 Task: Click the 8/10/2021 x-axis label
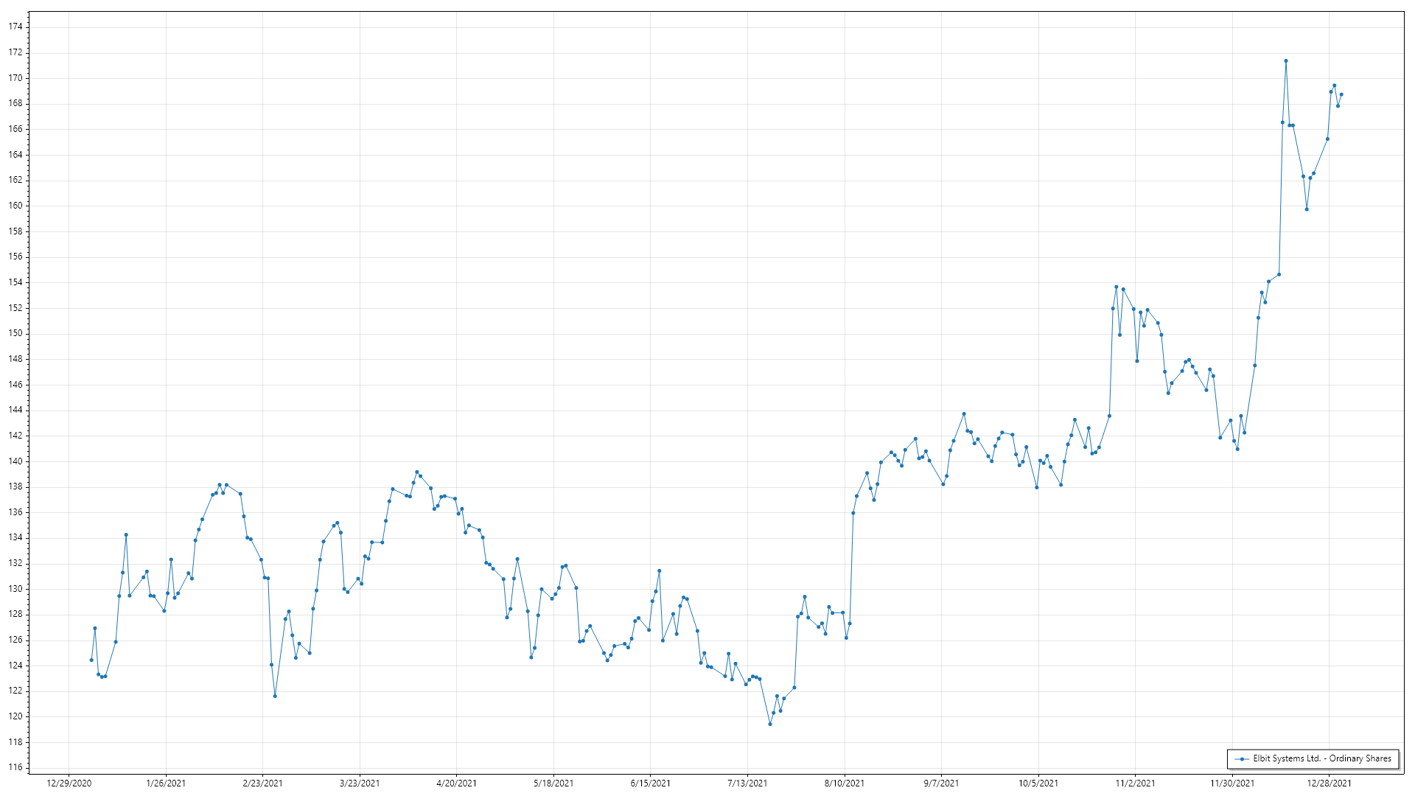(x=844, y=783)
